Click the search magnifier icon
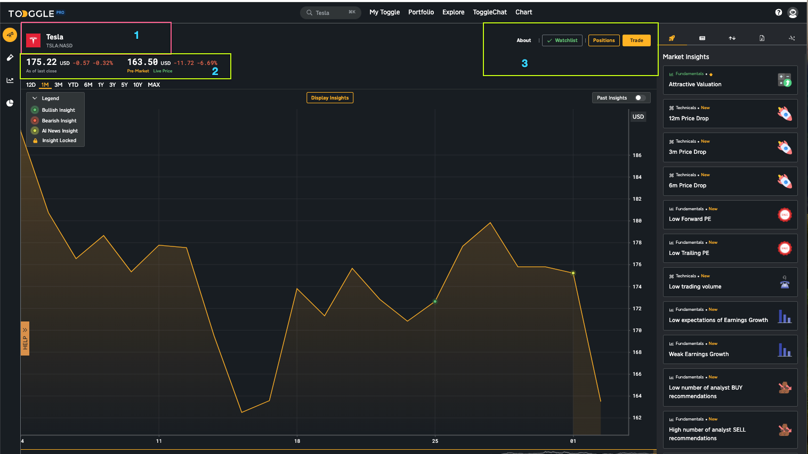This screenshot has width=808, height=454. coord(309,13)
